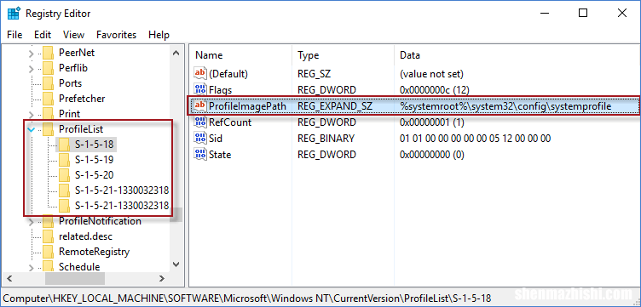Image resolution: width=641 pixels, height=307 pixels.
Task: Click the tree pane horizontal scrollbar thumb
Action: pyautogui.click(x=75, y=278)
